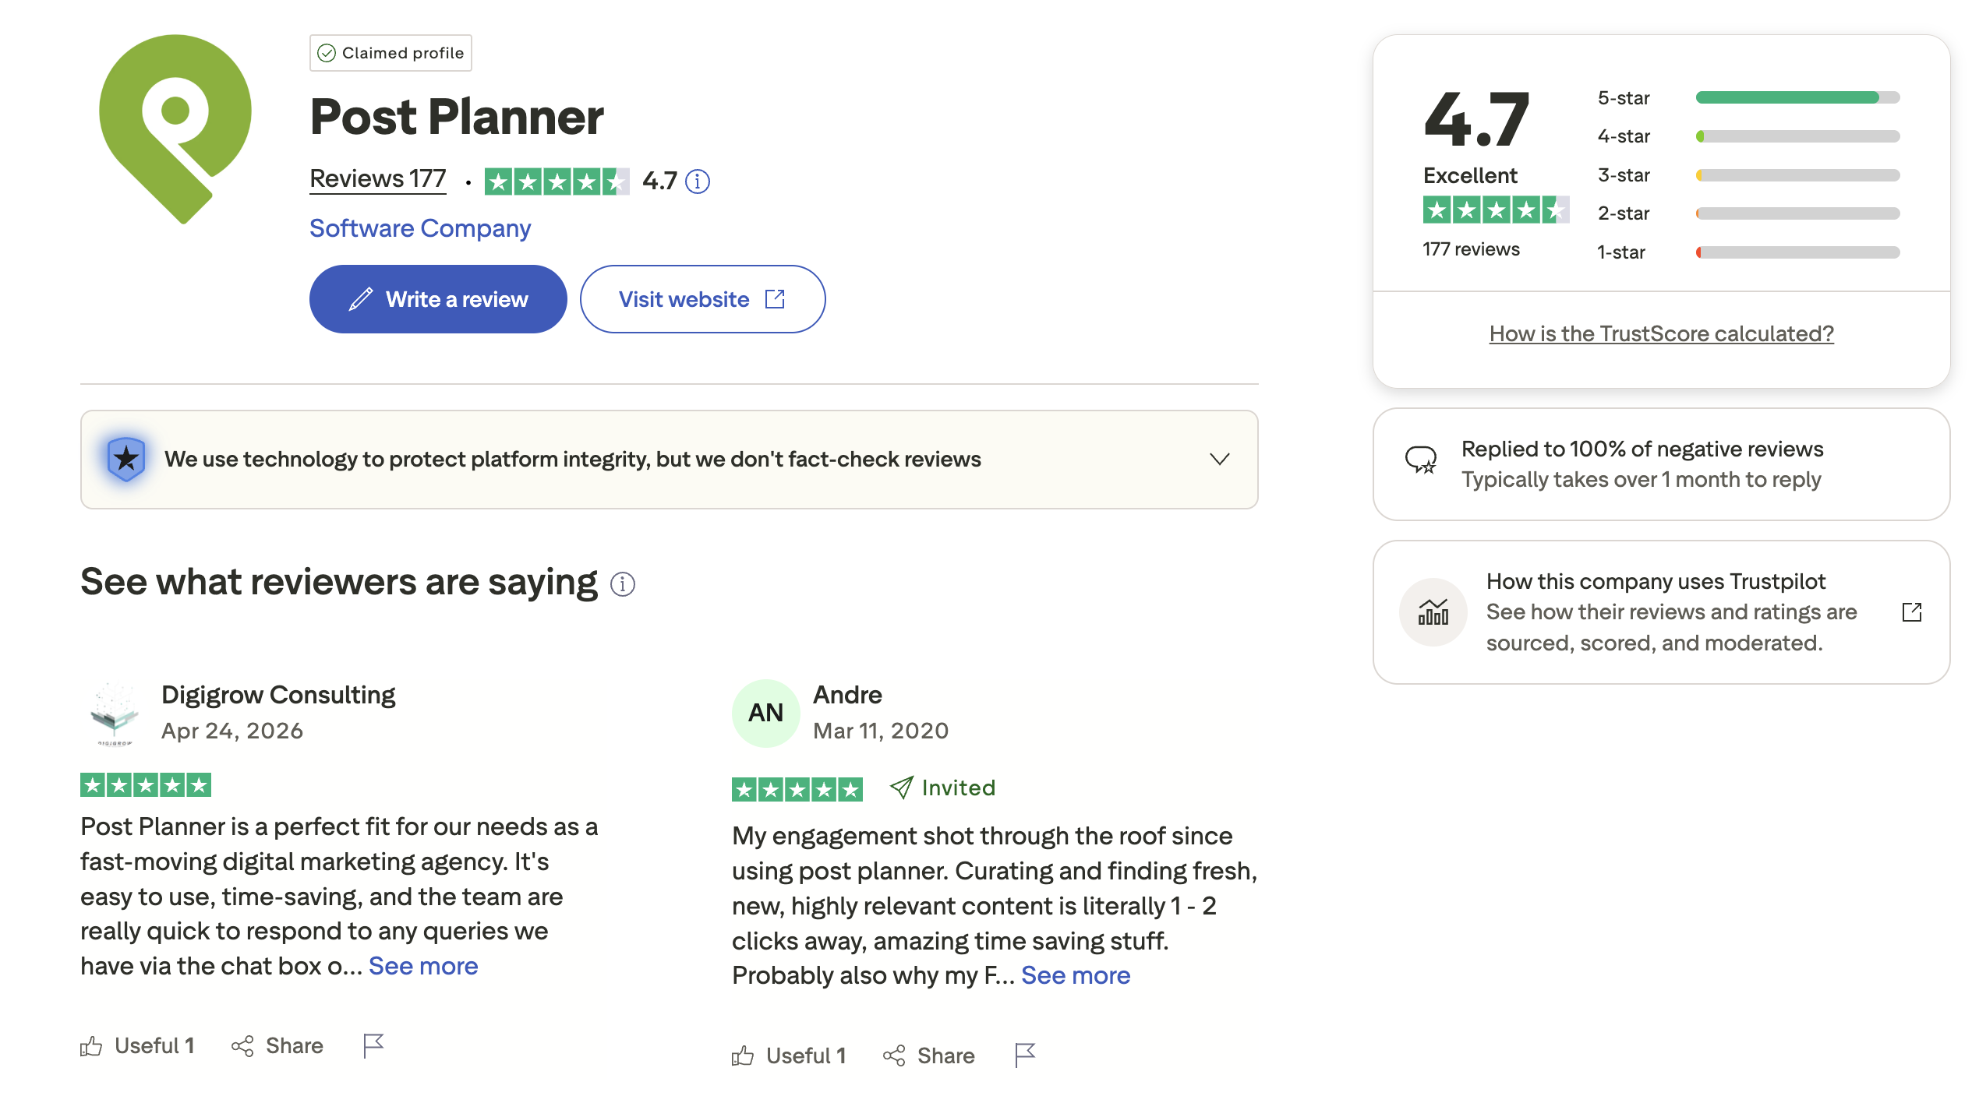Expand Digigrow Consulting review with See more
The width and height of the screenshot is (1972, 1103).
[423, 966]
